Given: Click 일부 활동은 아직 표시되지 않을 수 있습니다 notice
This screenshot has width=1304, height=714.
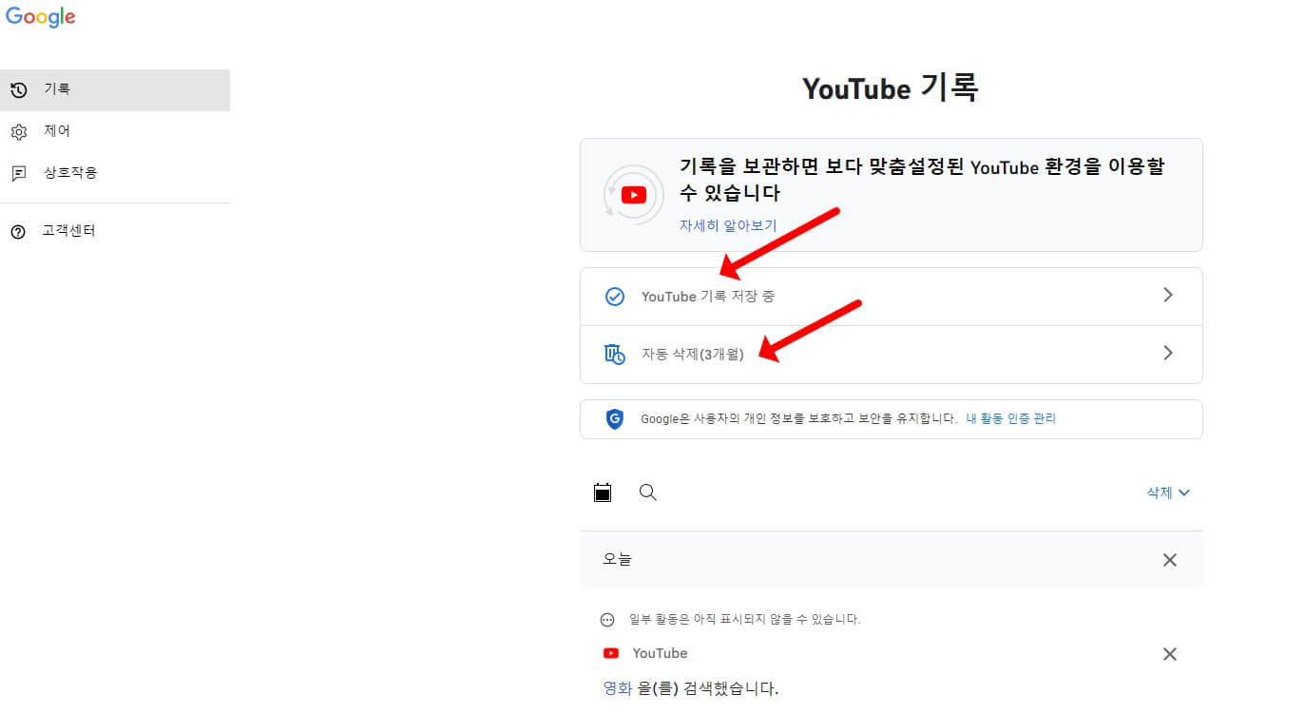Looking at the screenshot, I should [745, 619].
